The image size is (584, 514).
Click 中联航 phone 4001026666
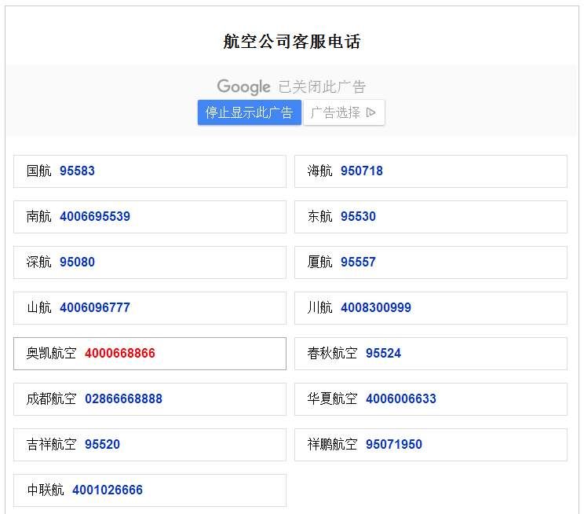tap(107, 490)
